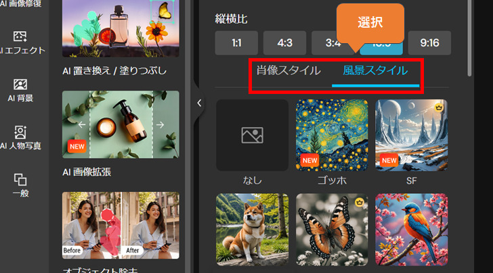This screenshot has height=273, width=493.
Task: Switch to the 肖像スタイル tab
Action: (288, 70)
